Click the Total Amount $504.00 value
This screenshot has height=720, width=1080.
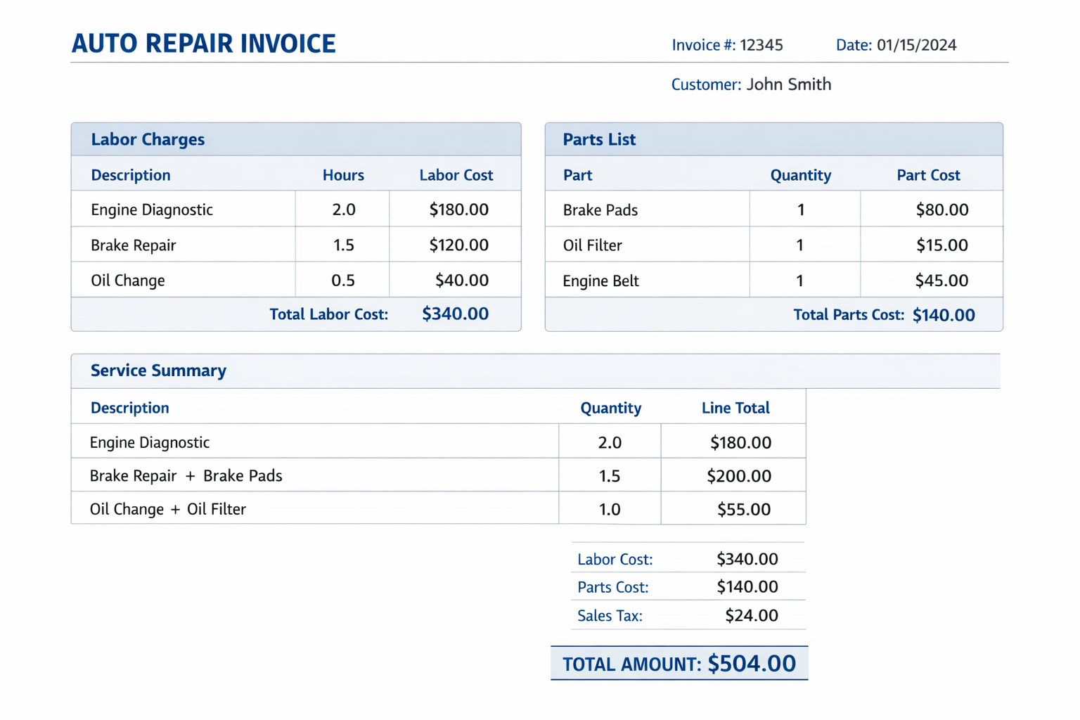[751, 664]
